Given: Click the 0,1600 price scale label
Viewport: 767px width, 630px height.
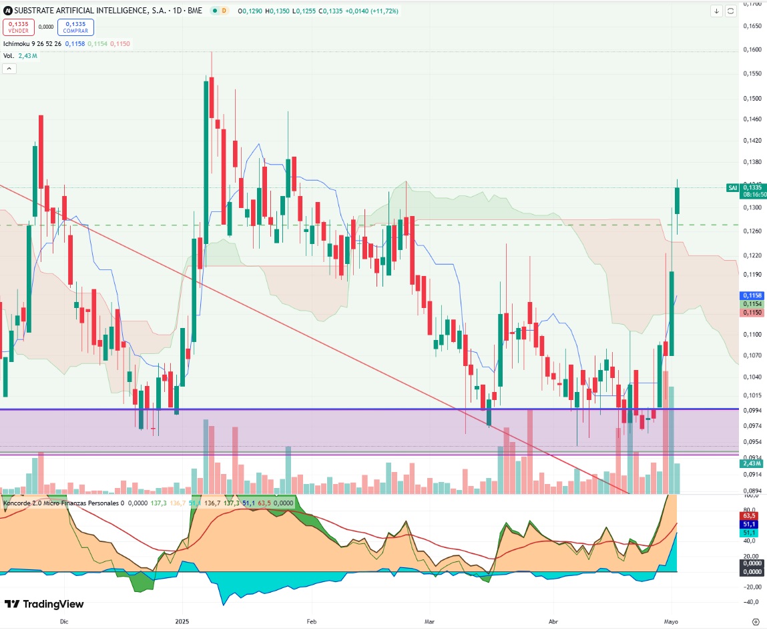Looking at the screenshot, I should tap(752, 50).
